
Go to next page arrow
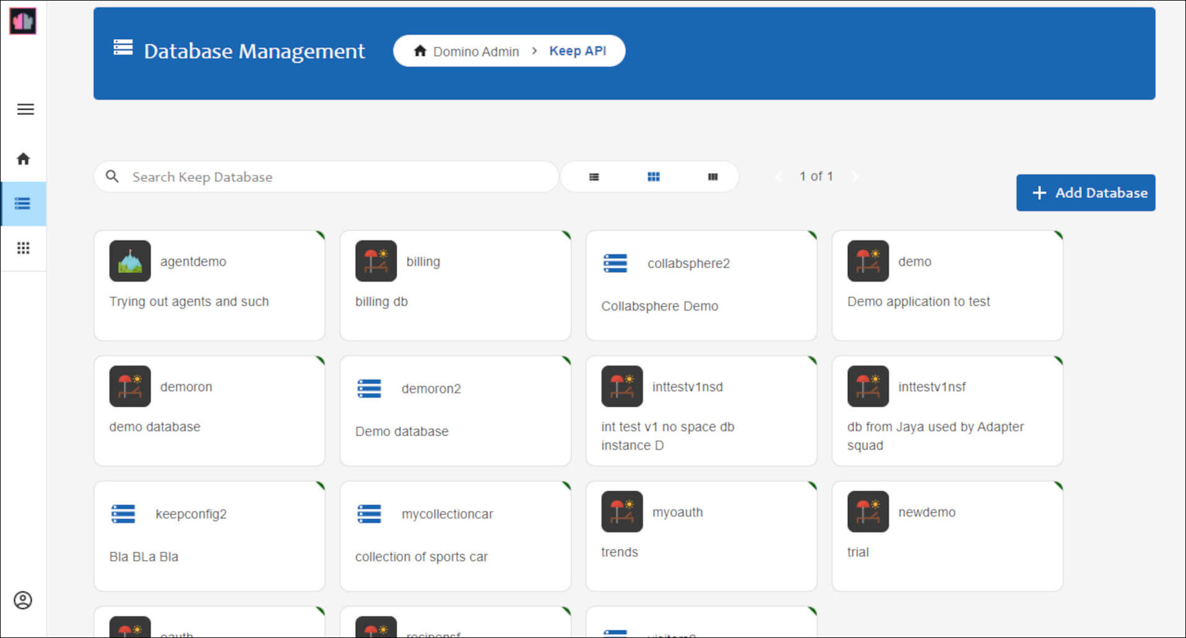(855, 177)
